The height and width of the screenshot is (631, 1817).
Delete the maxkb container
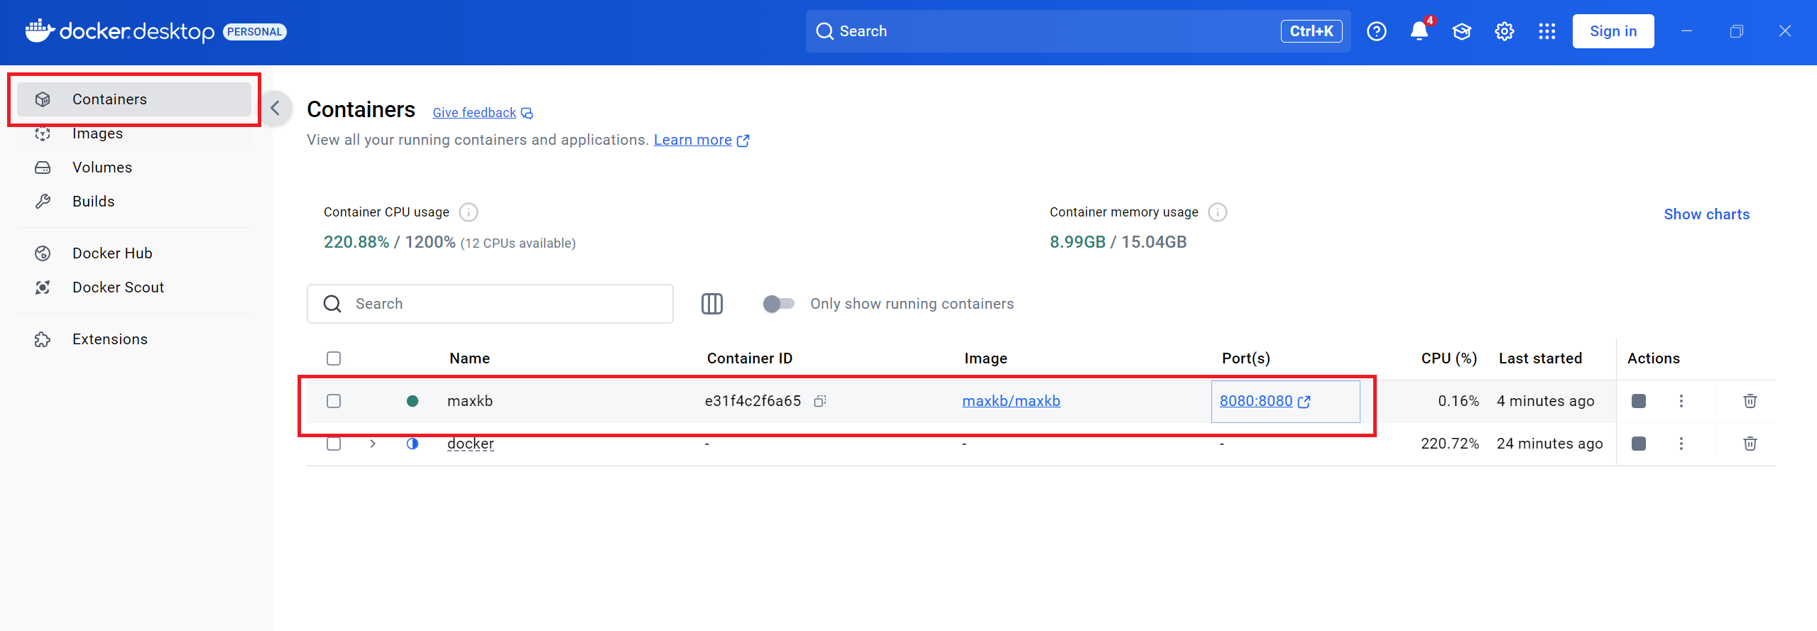click(x=1750, y=401)
